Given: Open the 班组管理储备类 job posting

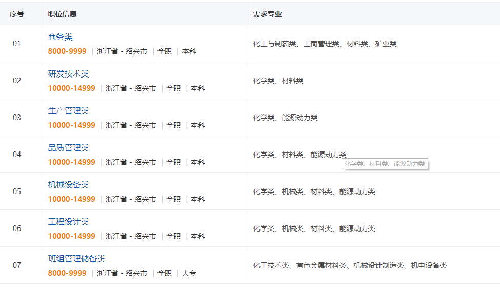Looking at the screenshot, I should point(77,259).
